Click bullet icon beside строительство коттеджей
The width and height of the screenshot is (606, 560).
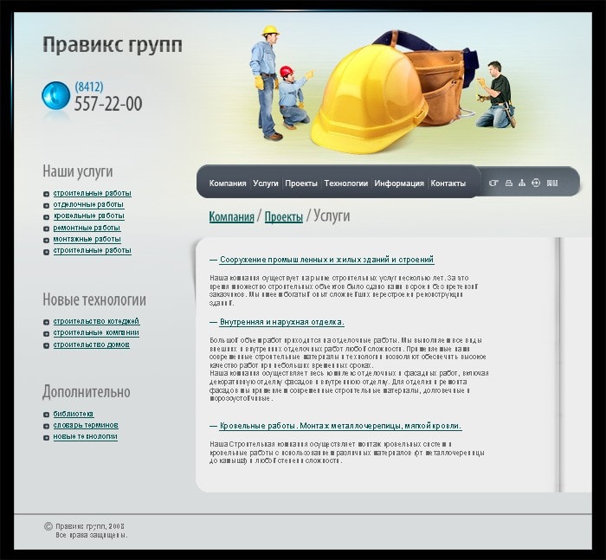[46, 322]
